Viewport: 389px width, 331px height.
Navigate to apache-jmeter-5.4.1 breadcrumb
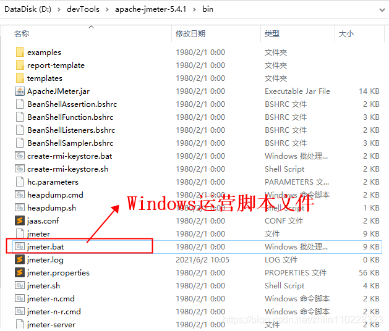tap(150, 9)
